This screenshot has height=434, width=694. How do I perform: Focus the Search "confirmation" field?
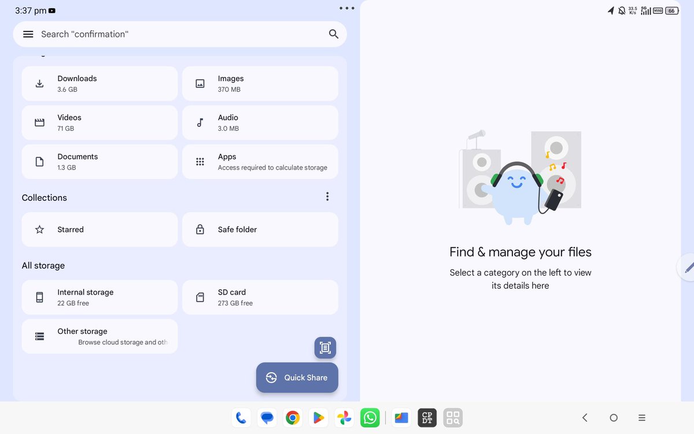tap(180, 34)
